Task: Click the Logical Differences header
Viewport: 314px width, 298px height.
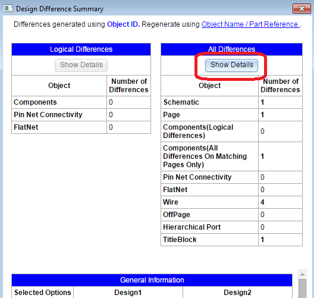Action: (x=81, y=49)
